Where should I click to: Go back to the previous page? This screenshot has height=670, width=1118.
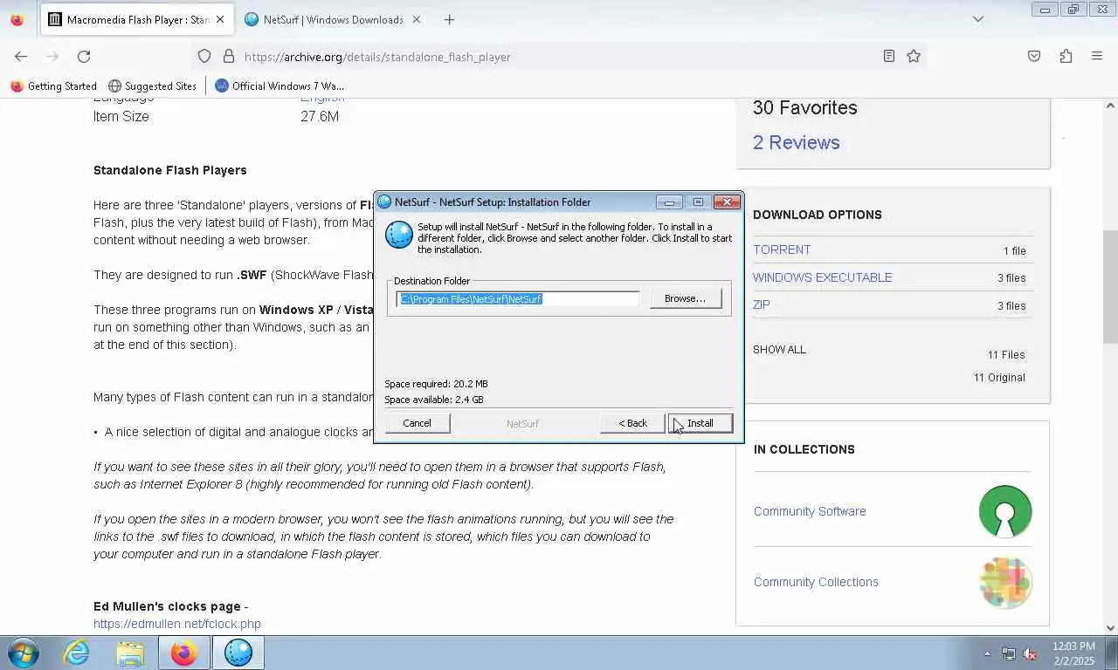point(21,56)
